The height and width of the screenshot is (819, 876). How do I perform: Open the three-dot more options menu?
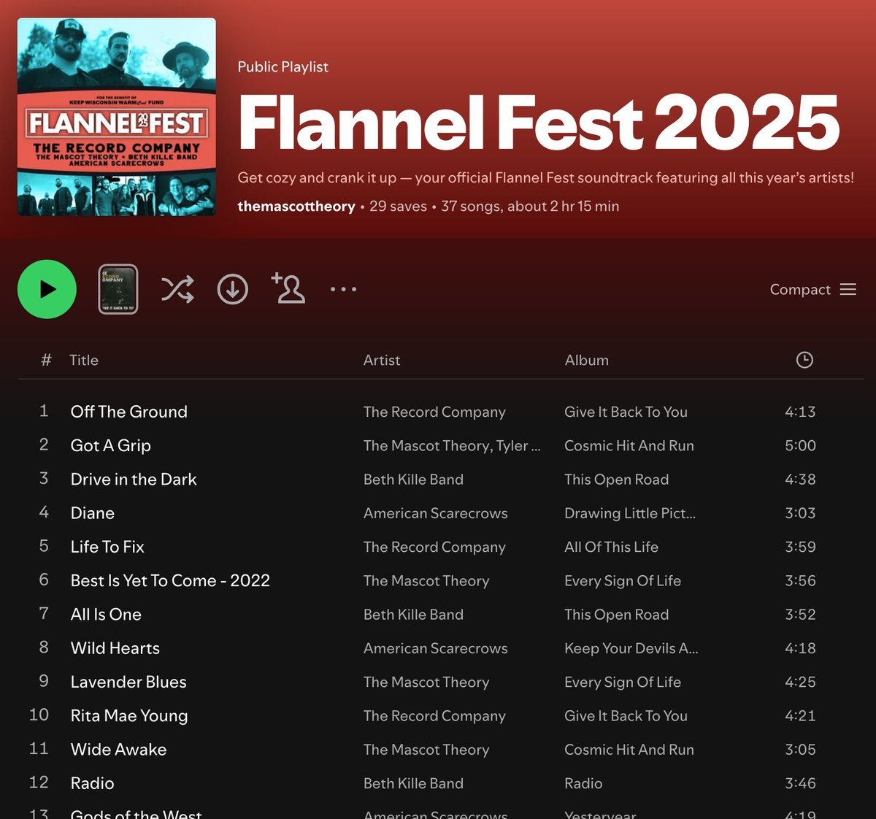click(x=343, y=289)
